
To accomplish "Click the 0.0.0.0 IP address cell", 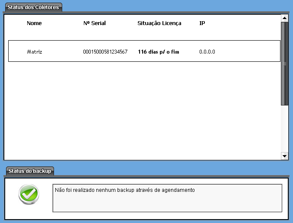I will [x=207, y=52].
